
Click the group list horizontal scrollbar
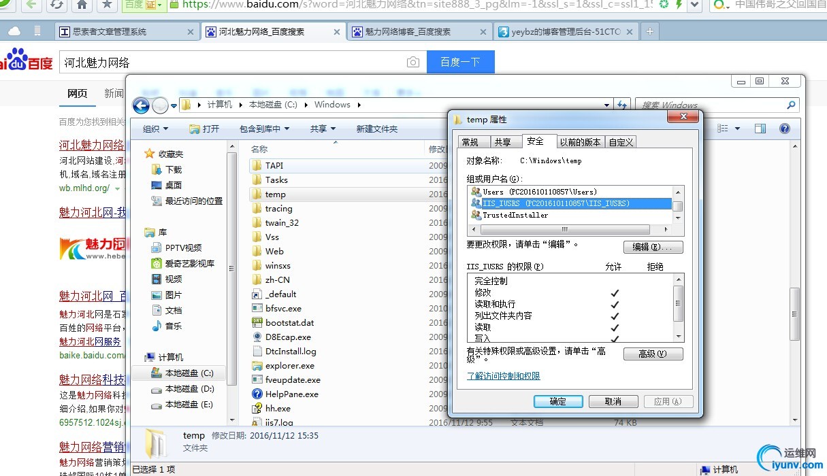(x=570, y=231)
